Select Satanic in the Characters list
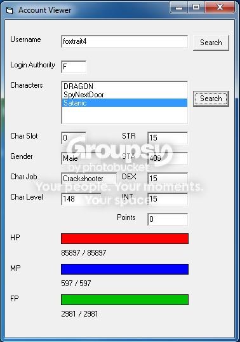Image resolution: width=240 pixels, height=342 pixels. point(124,103)
